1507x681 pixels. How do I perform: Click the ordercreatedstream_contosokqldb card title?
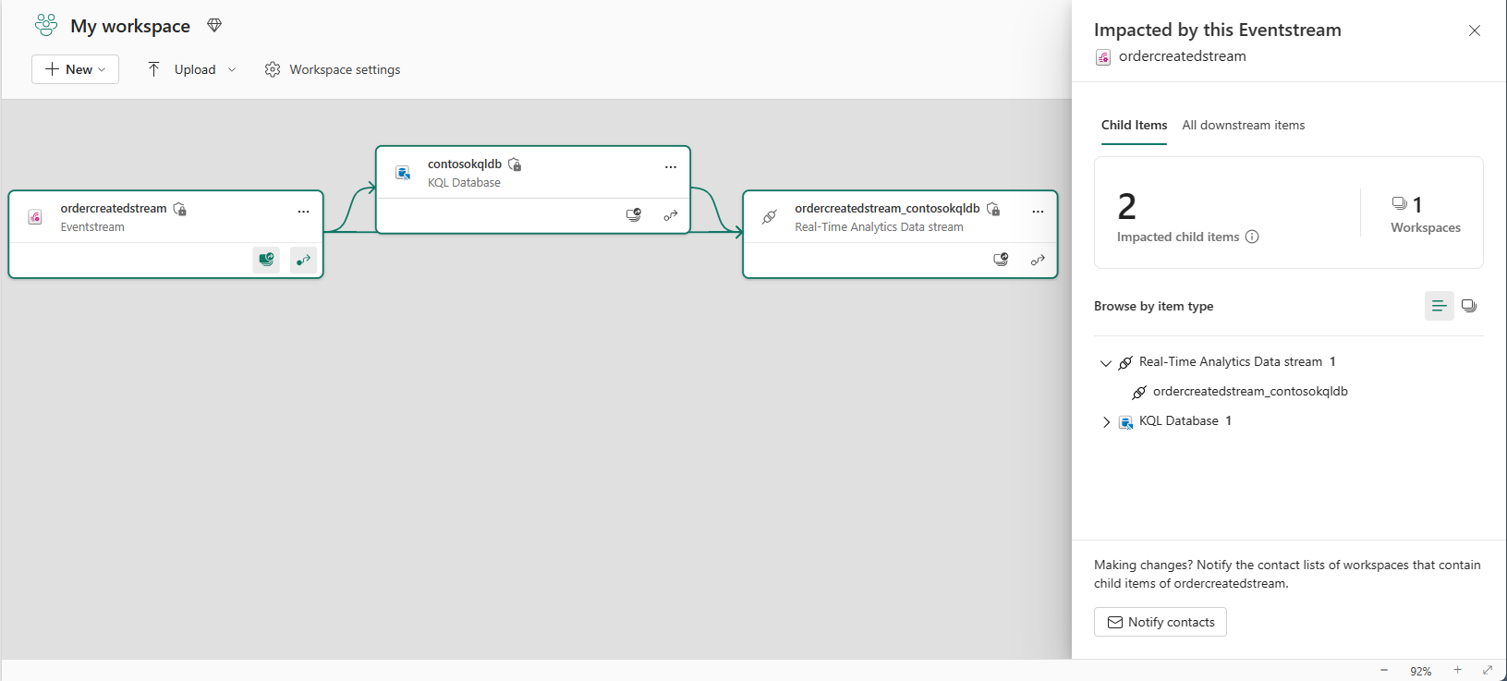[x=887, y=209]
